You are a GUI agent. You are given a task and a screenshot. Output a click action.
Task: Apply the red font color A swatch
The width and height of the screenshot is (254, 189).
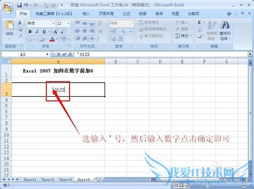pyautogui.click(x=52, y=40)
